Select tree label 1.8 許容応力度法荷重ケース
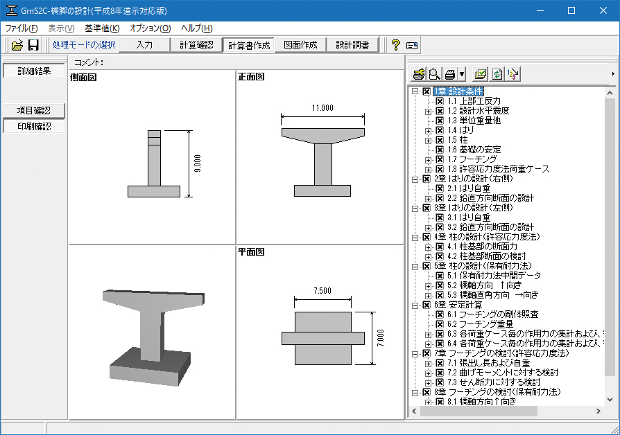This screenshot has width=620, height=435. [498, 170]
